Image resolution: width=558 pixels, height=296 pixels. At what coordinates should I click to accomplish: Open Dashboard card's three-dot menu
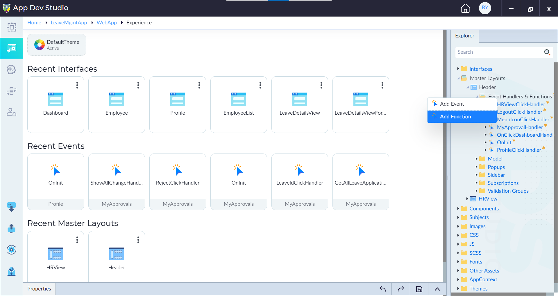(x=77, y=85)
